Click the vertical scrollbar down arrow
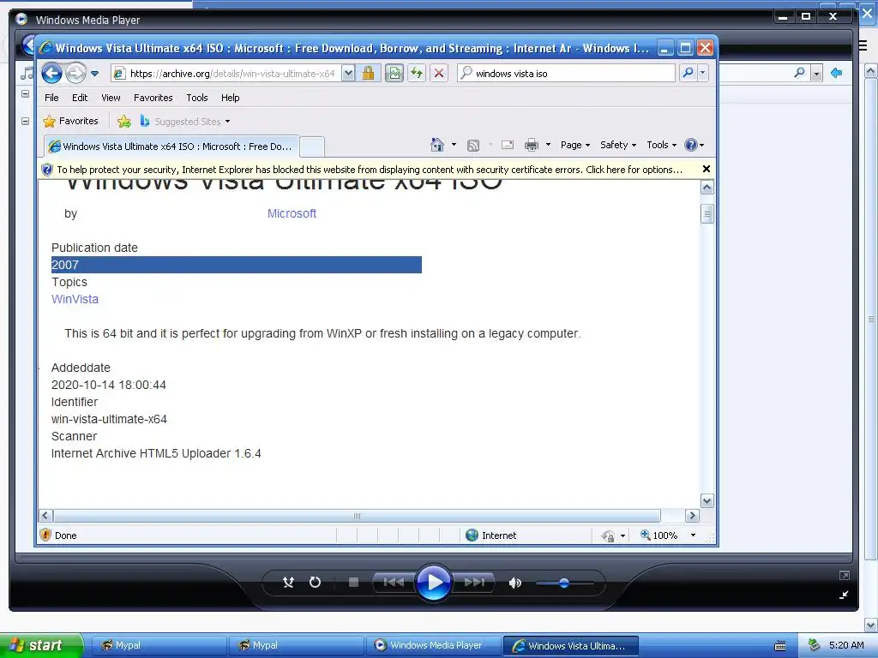Viewport: 878px width, 658px height. pos(707,500)
